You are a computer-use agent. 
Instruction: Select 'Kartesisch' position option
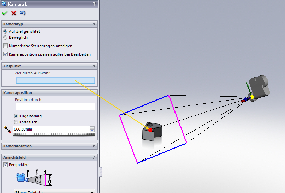[x=16, y=122]
